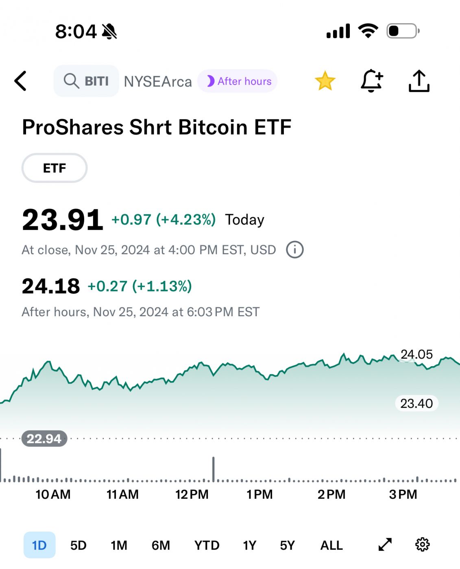Switch to the 5D range
This screenshot has height=569, width=460.
pyautogui.click(x=78, y=545)
